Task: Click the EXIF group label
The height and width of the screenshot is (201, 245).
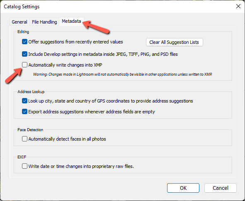Action: click(x=22, y=157)
